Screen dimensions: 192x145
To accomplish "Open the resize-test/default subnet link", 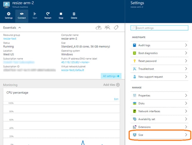I will tap(73, 70).
